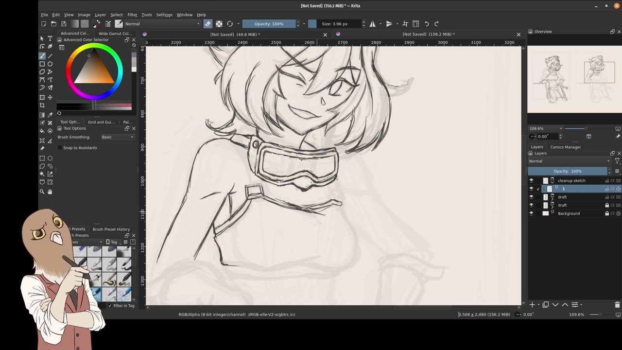Switch to Comics Manager tab
The height and width of the screenshot is (350, 622).
[x=565, y=147]
